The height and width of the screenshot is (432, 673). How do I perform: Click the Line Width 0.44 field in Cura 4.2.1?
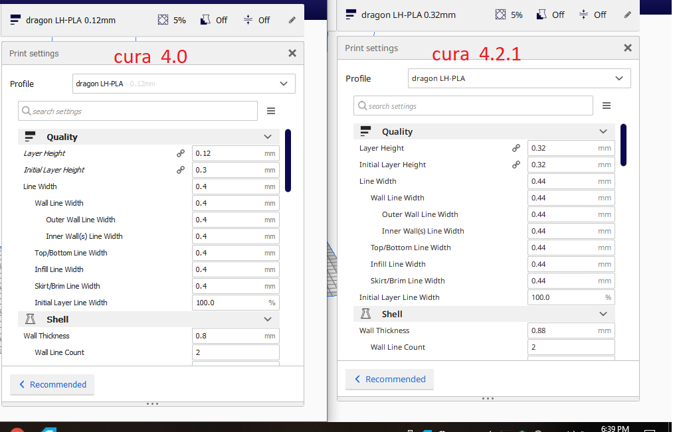pyautogui.click(x=571, y=181)
